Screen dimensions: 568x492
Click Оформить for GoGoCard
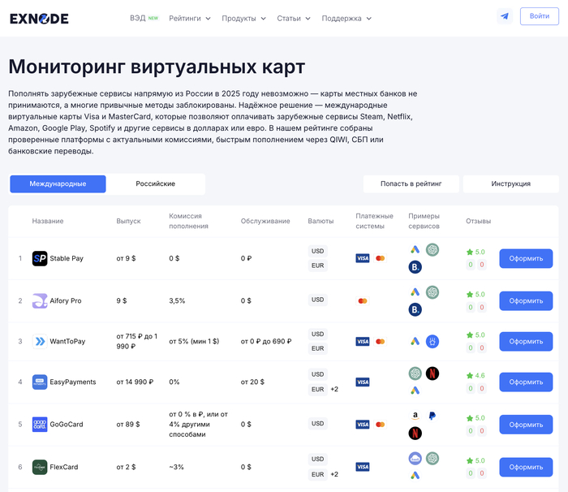click(526, 425)
